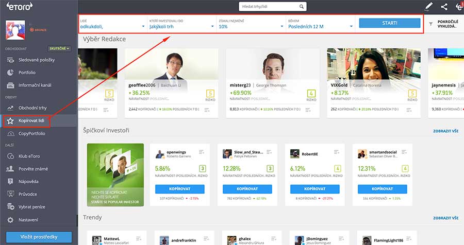Click Vybrat peníze coins icon
This screenshot has width=464, height=245.
[x=10, y=206]
